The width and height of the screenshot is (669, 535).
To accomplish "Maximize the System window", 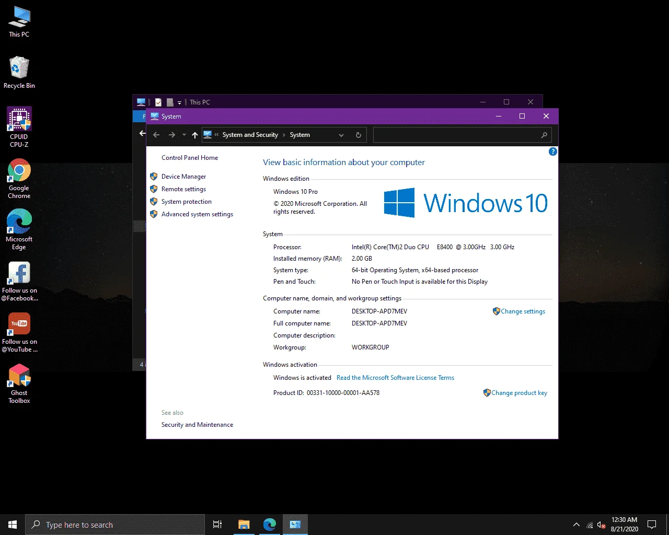I will (522, 116).
